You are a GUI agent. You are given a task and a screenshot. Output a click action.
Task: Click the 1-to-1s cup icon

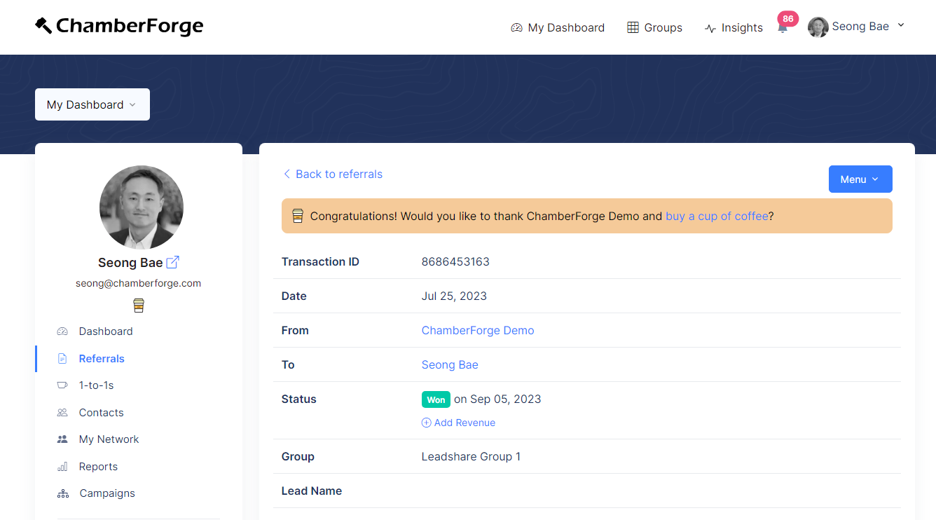(x=62, y=385)
